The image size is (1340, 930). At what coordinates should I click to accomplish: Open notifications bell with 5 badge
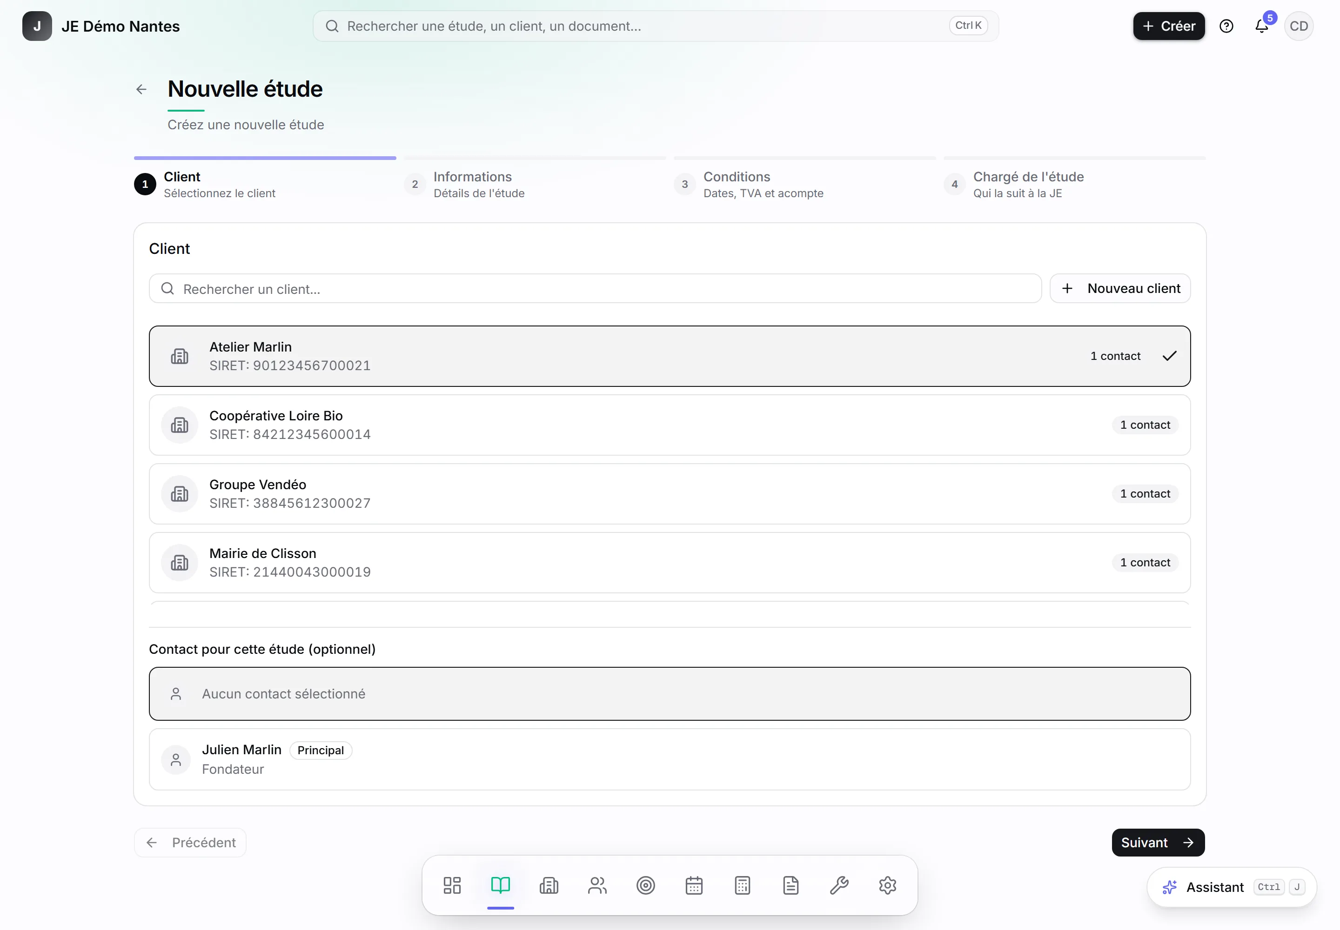(x=1262, y=26)
